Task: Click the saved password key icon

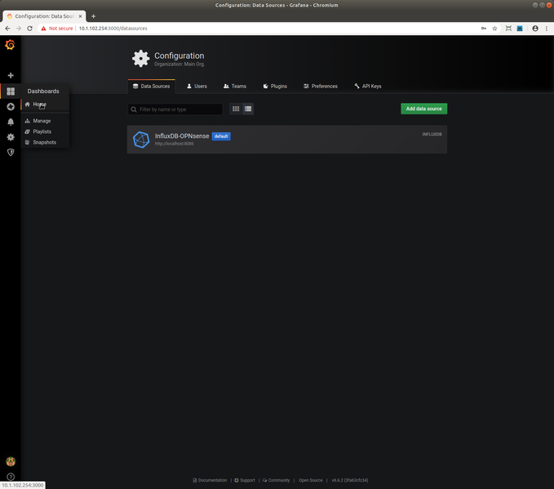Action: (484, 29)
